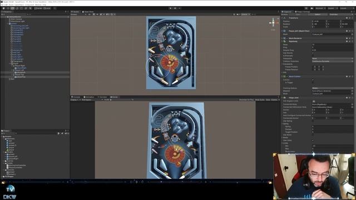Toggle the Use Spring checkbox in Hinge Joint
The height and width of the screenshot is (200, 356).
click(313, 121)
